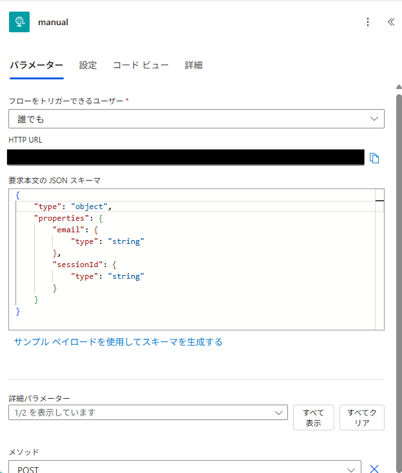Click the メソッド label
This screenshot has height=473, width=402.
point(24,452)
